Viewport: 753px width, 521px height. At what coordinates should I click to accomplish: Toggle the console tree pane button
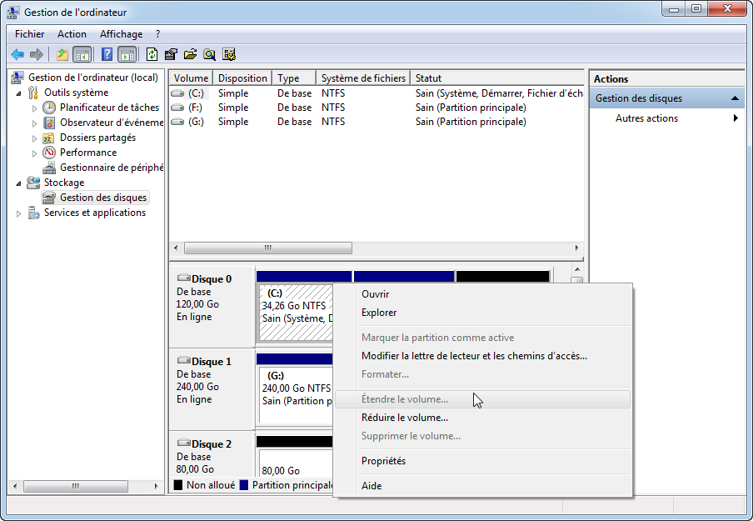tap(82, 55)
